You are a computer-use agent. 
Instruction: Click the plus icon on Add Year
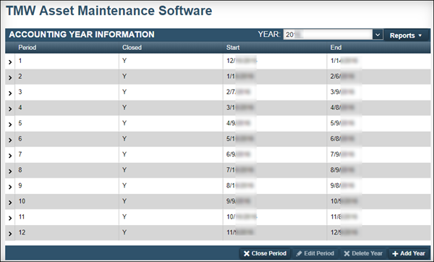395,254
